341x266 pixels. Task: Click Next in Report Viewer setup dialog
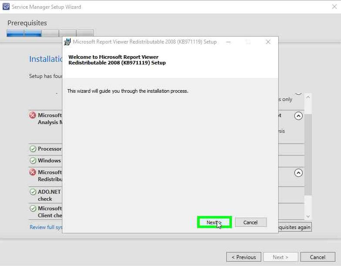214,222
